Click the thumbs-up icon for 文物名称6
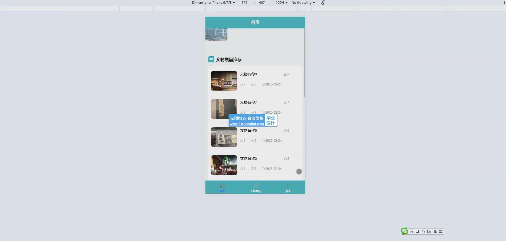Screen dimensions: 506x241 click(285, 131)
